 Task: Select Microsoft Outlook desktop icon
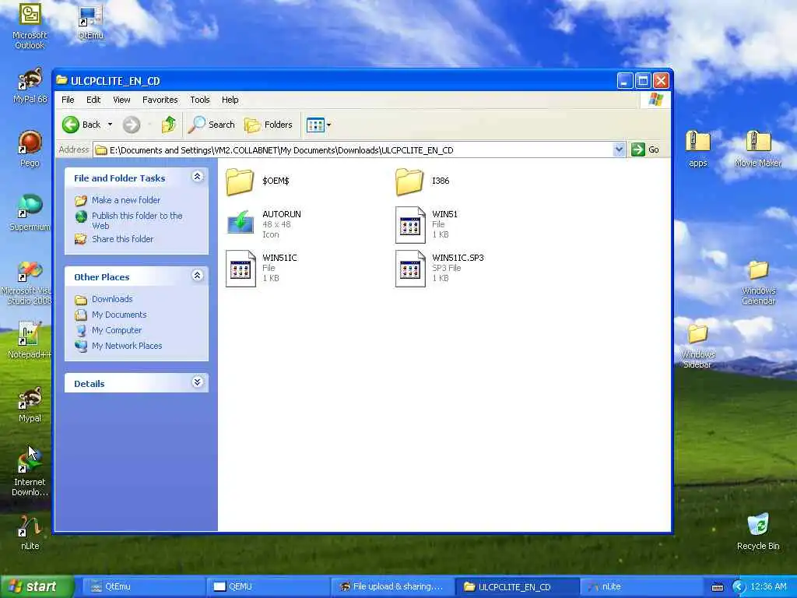click(30, 26)
